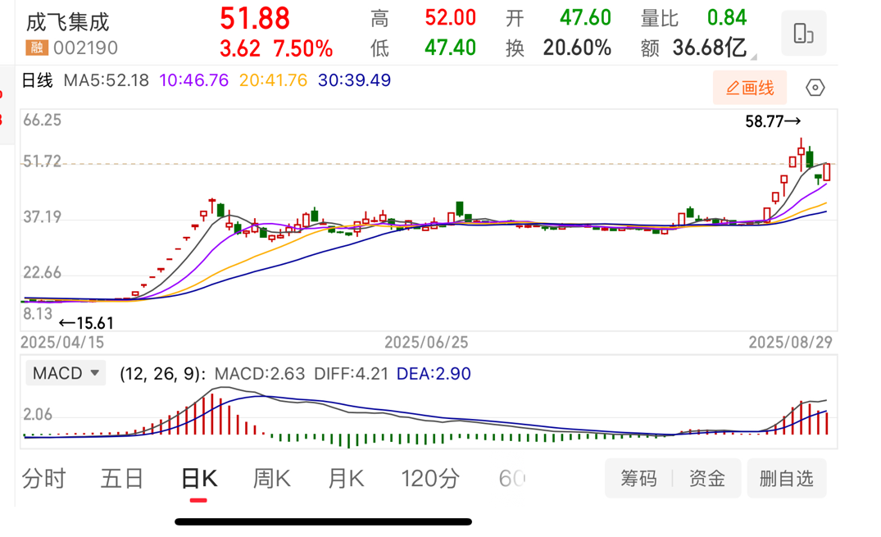The width and height of the screenshot is (881, 537).
Task: Expand the small triangle after 36.68亿
Action: click(x=753, y=57)
